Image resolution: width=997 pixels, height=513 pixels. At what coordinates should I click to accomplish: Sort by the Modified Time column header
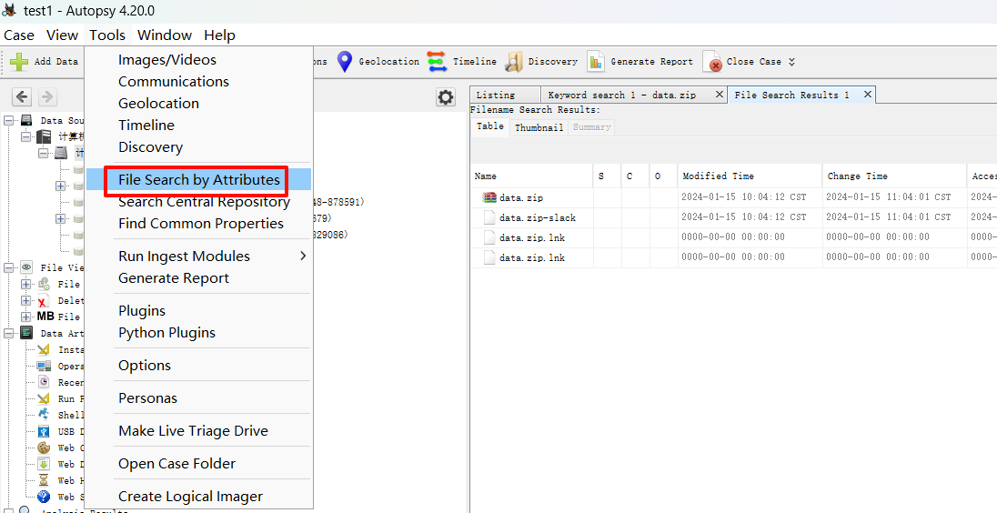coord(749,176)
